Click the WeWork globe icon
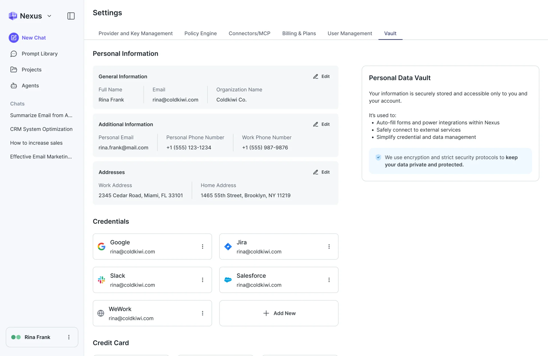 tap(101, 313)
